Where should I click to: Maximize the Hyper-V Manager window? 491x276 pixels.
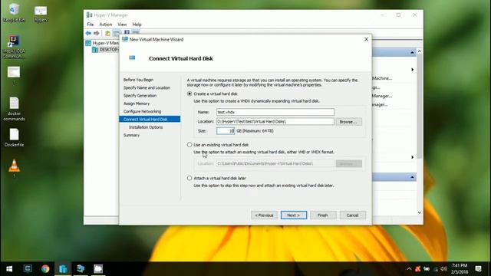coord(398,15)
